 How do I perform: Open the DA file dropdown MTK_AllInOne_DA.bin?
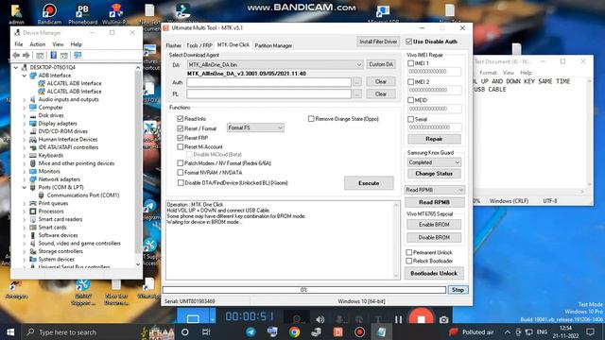coord(275,65)
